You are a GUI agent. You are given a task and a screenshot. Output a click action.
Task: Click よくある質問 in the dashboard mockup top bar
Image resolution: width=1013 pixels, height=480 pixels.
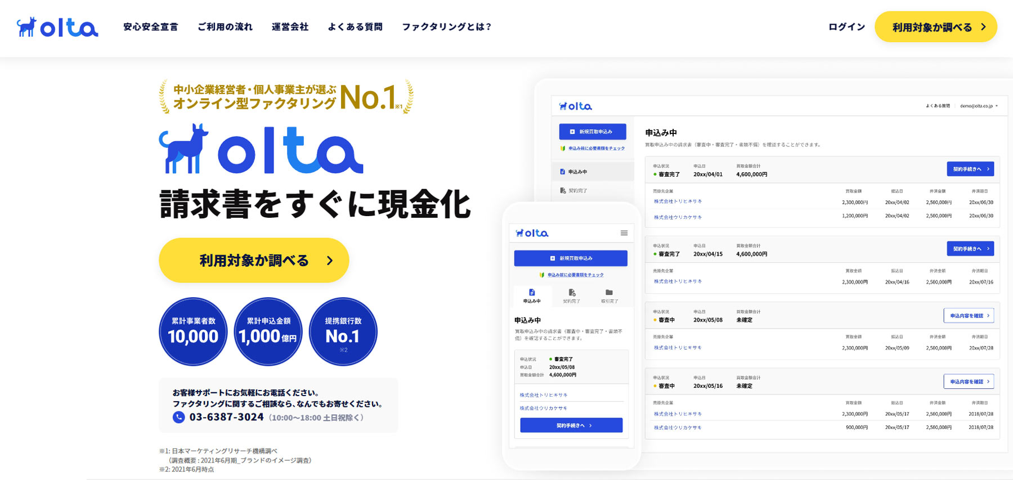tap(938, 106)
